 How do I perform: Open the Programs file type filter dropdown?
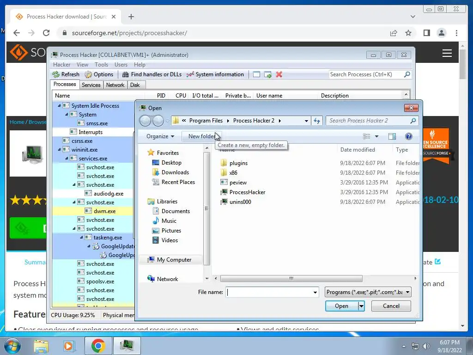point(368,292)
